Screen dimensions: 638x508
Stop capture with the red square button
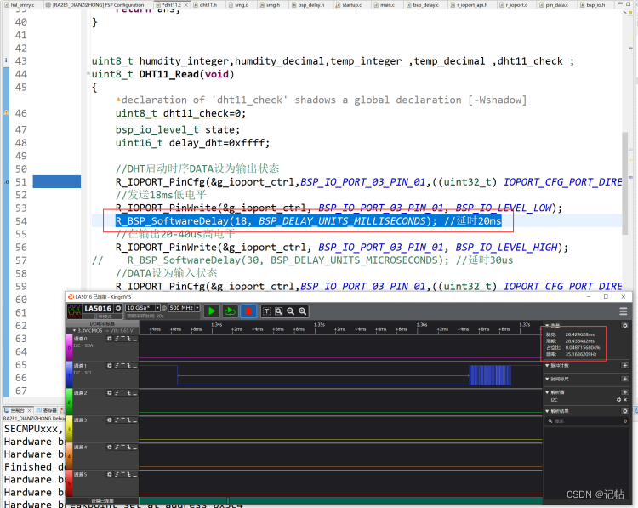point(248,311)
